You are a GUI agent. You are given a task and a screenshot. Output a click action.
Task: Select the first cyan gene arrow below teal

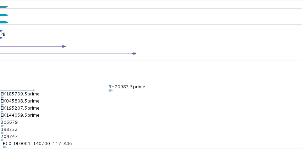tap(4, 15)
